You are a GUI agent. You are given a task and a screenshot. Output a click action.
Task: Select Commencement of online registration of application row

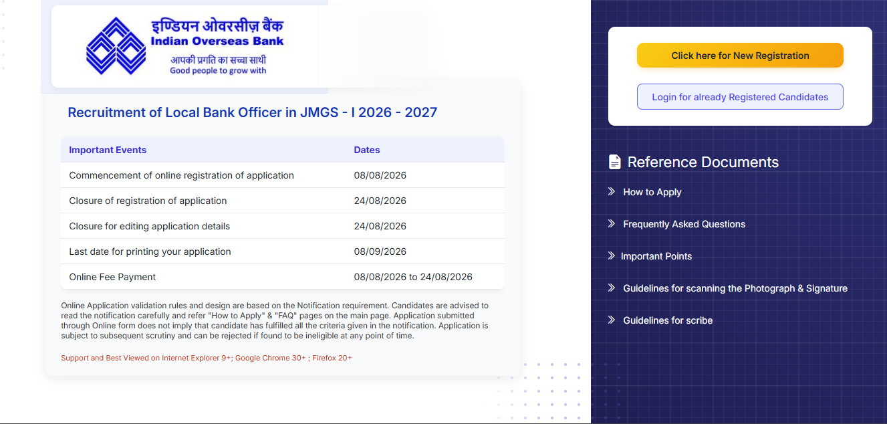[x=283, y=175]
